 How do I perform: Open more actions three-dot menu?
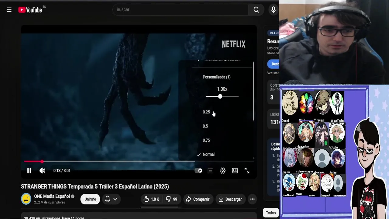point(252,199)
